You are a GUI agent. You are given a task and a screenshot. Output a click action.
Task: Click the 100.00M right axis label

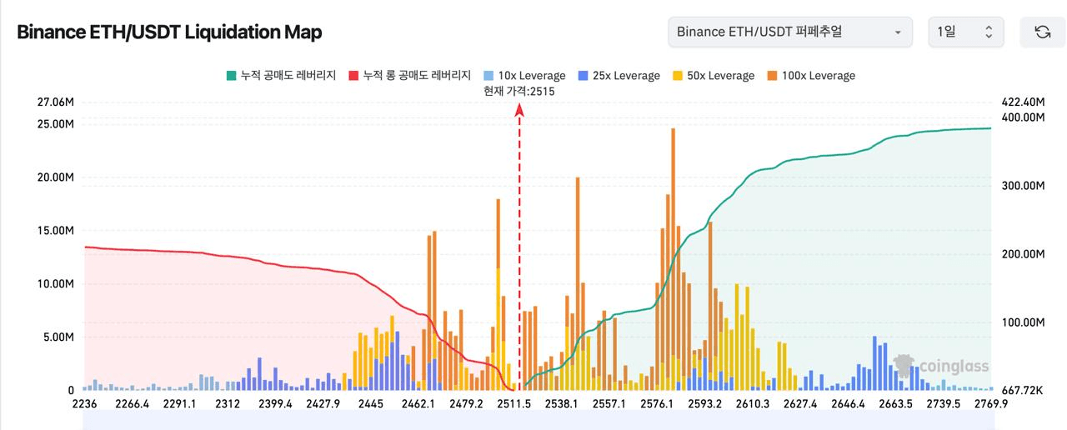1022,322
